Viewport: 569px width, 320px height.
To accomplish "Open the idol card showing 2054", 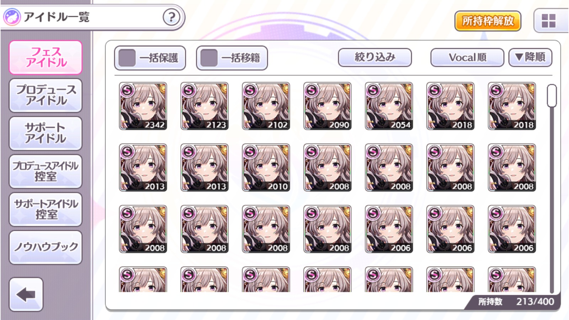I will tap(389, 106).
